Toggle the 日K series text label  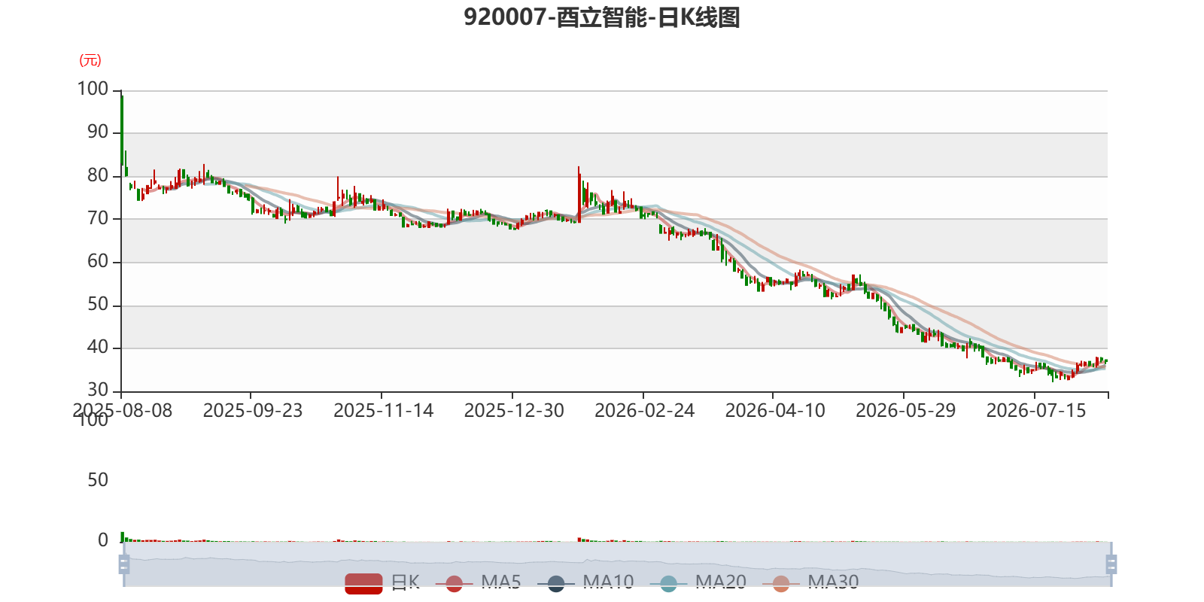pyautogui.click(x=406, y=582)
